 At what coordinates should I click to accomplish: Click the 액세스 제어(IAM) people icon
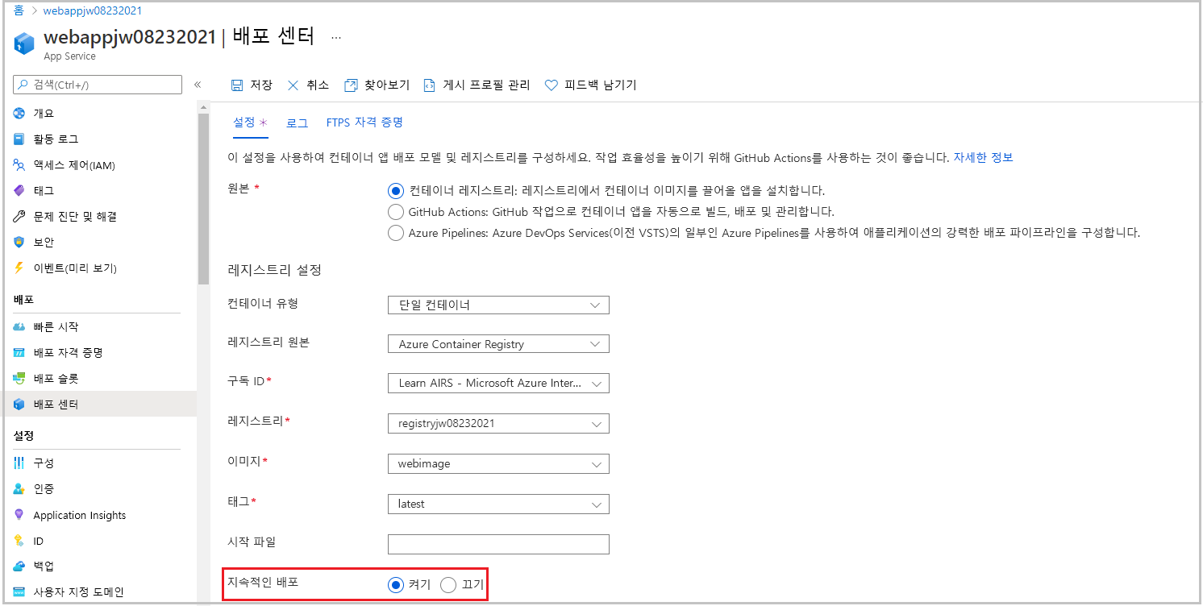point(20,165)
